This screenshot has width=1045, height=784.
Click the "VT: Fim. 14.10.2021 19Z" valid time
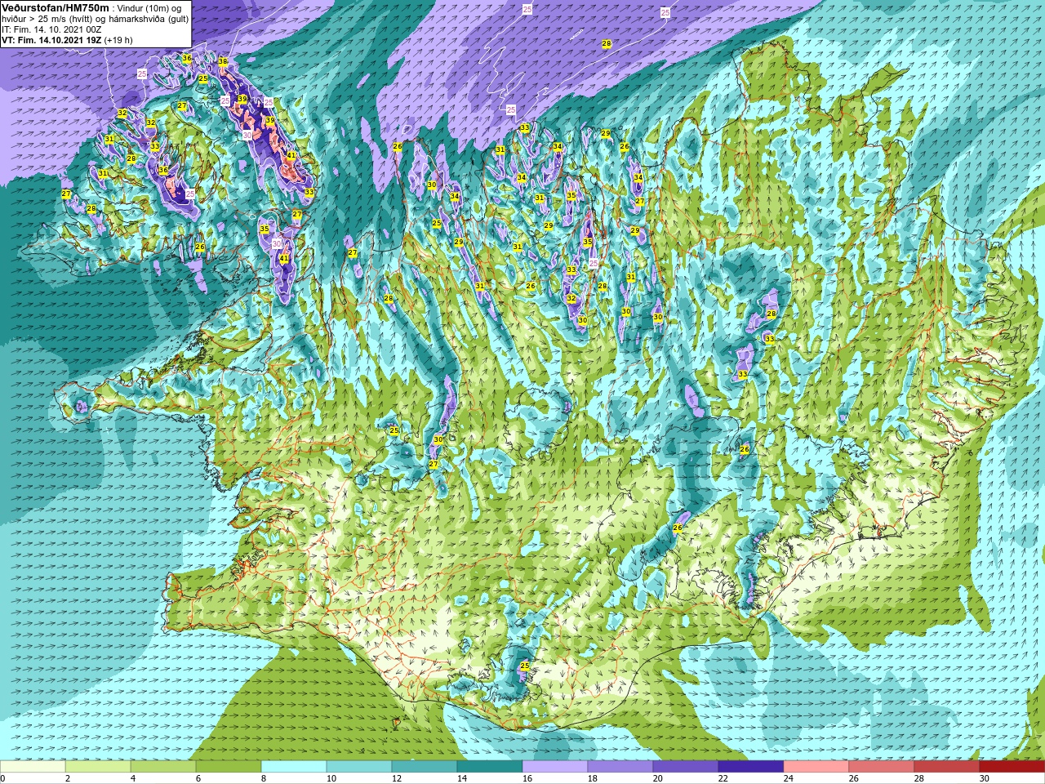pyautogui.click(x=51, y=40)
